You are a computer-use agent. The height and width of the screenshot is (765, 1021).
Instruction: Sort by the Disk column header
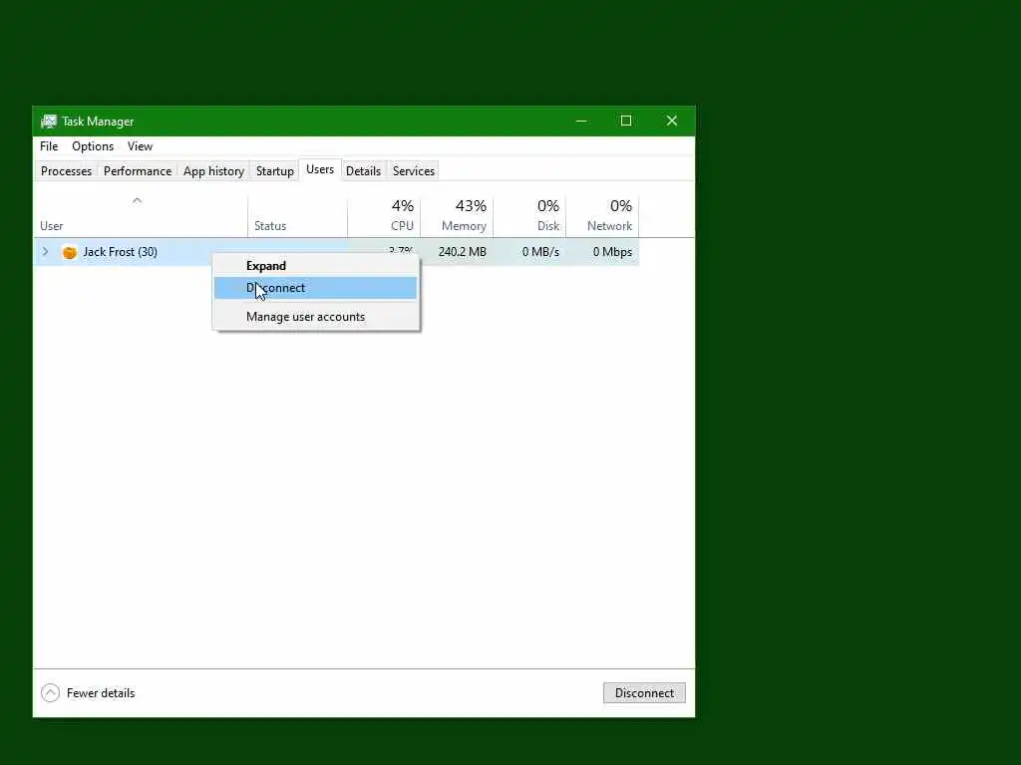point(530,215)
